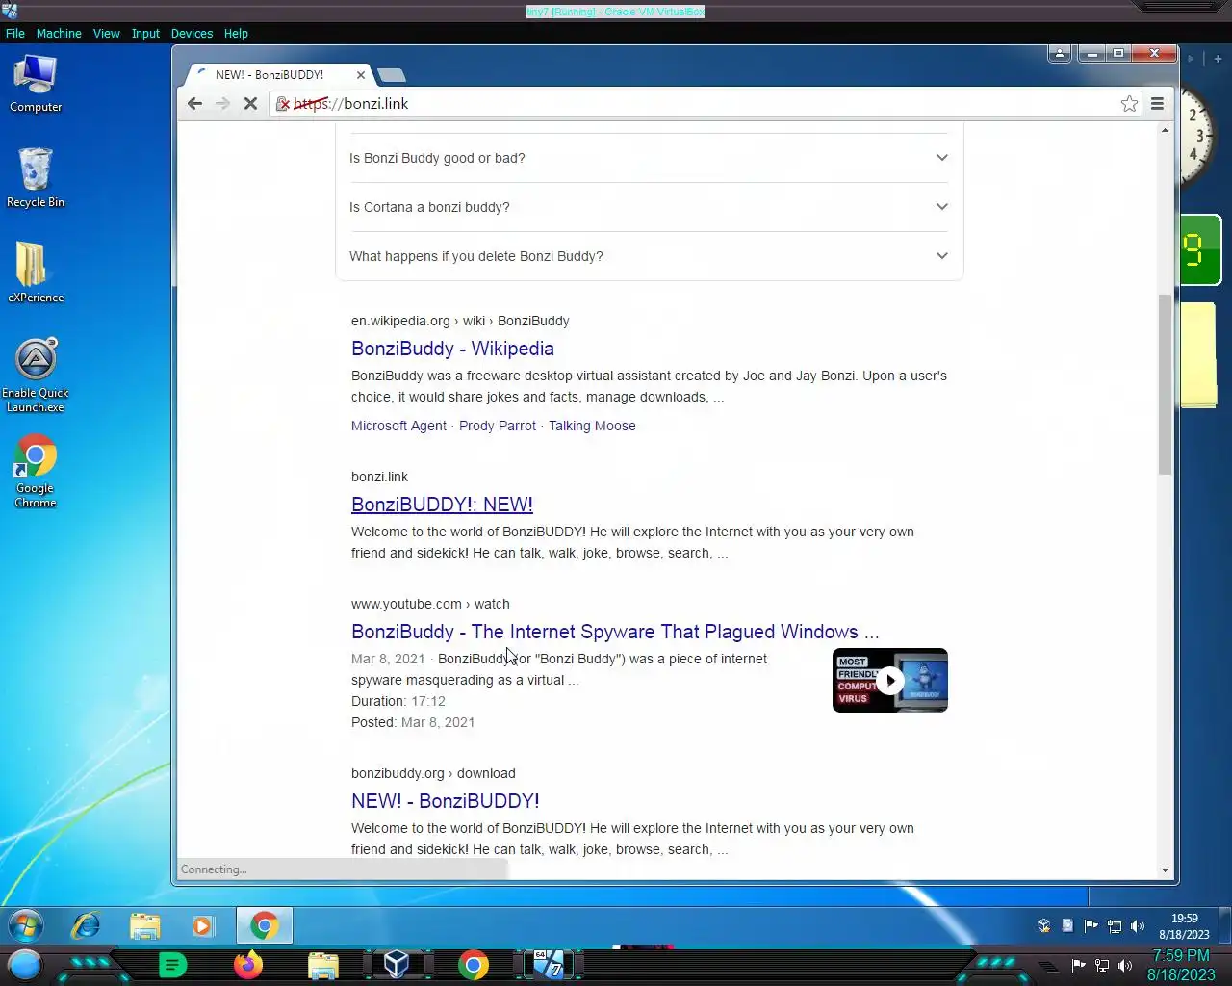
Task: Open the VirtualBox Help menu
Action: (236, 33)
